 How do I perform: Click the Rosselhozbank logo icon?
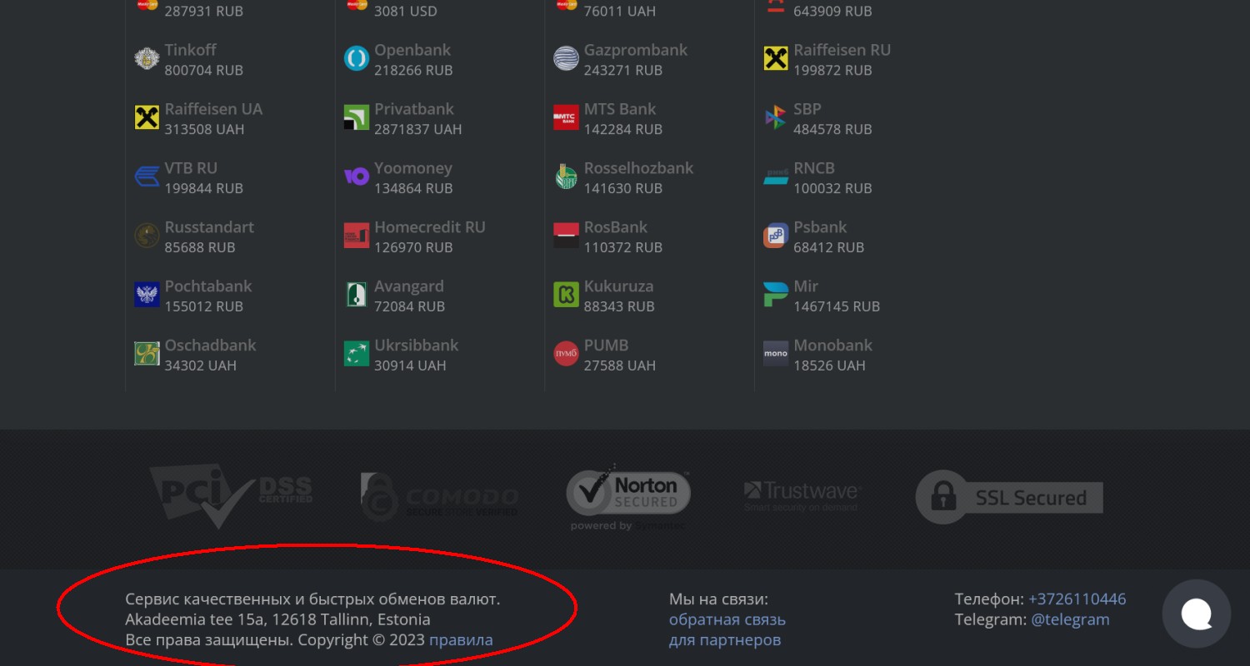pyautogui.click(x=567, y=176)
